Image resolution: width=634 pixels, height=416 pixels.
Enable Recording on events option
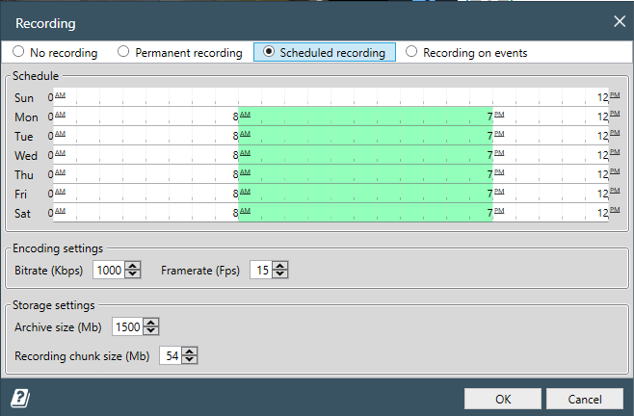pyautogui.click(x=411, y=52)
